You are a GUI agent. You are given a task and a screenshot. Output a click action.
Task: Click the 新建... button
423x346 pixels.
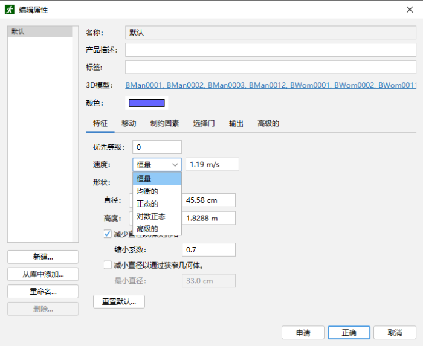coord(43,257)
